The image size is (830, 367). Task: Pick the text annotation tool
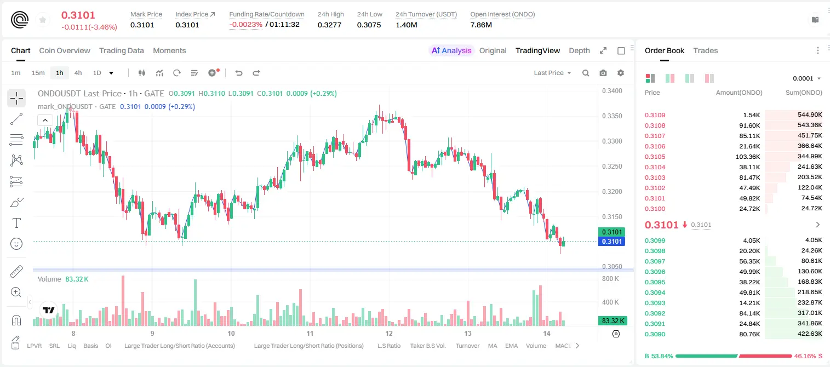point(16,223)
